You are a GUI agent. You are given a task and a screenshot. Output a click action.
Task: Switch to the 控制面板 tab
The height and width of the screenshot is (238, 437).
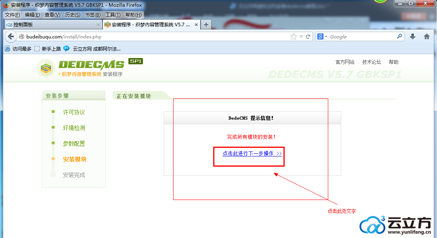point(53,25)
